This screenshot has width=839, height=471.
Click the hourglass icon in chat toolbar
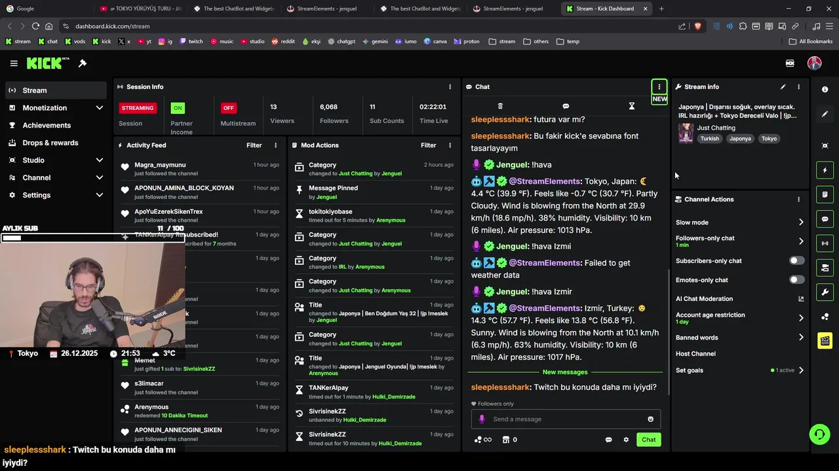pos(631,106)
